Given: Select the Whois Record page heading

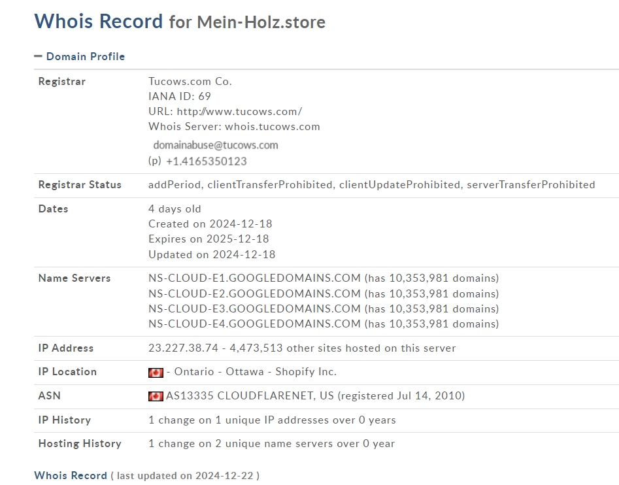Looking at the screenshot, I should click(x=98, y=22).
